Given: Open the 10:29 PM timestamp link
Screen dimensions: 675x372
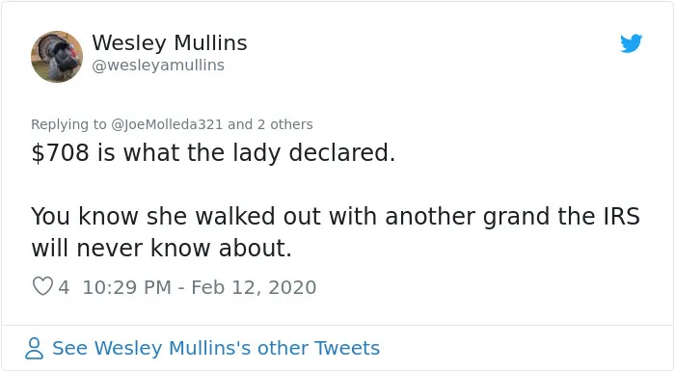Looking at the screenshot, I should [x=127, y=287].
